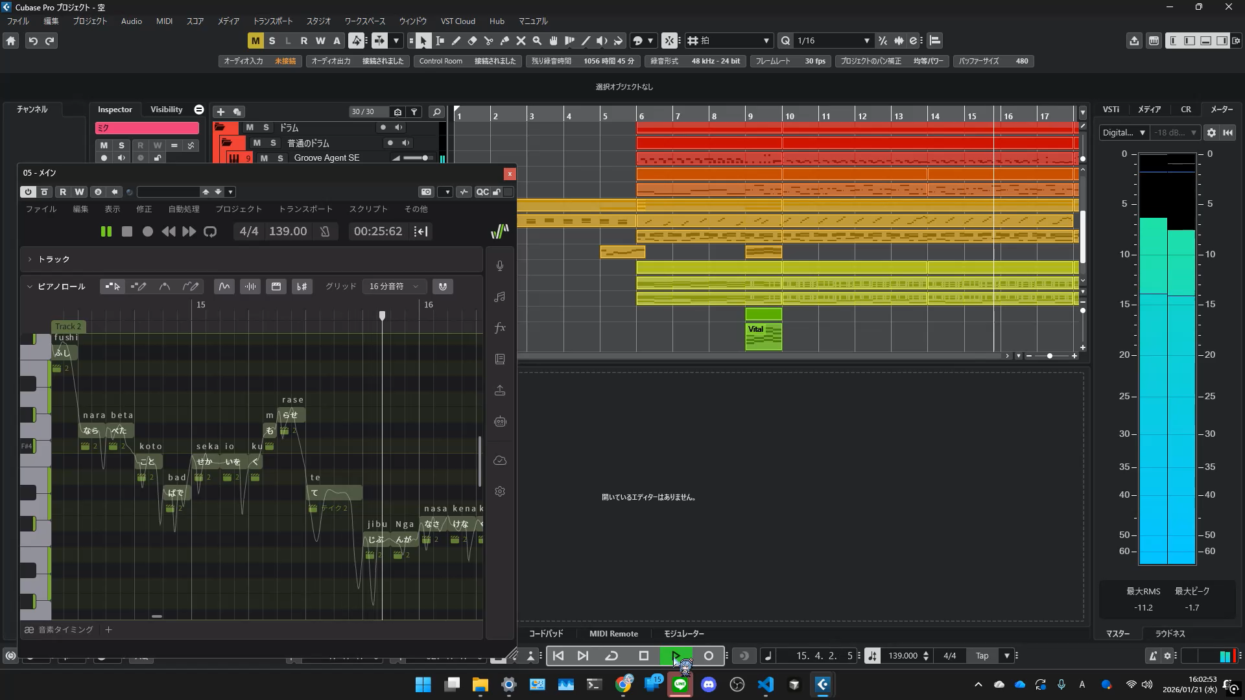Open the plugin preset name dropdown arrow
This screenshot has width=1245, height=700.
click(x=230, y=192)
